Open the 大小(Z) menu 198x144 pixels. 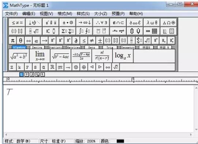point(101,14)
